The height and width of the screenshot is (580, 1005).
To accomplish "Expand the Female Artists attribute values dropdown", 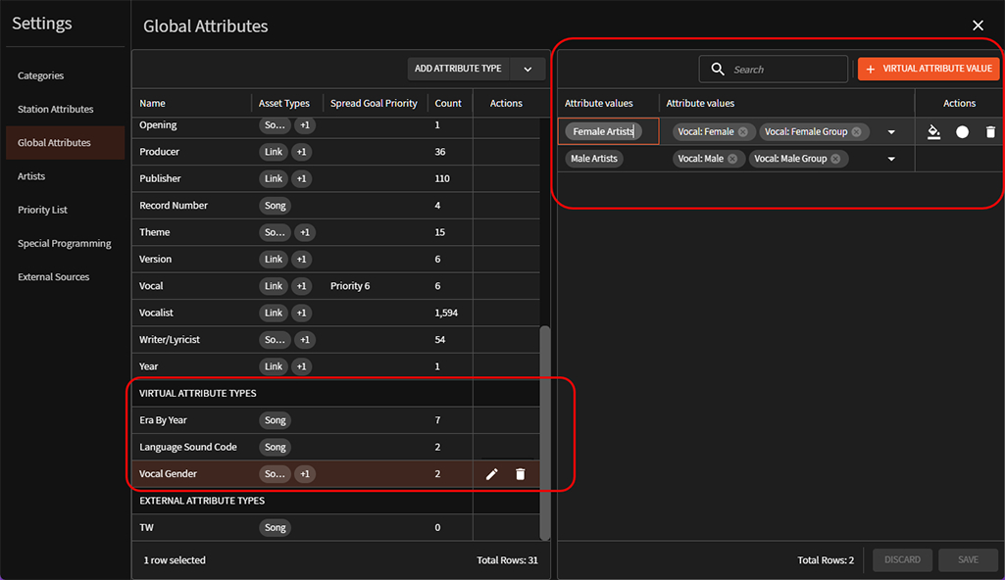I will coord(891,132).
